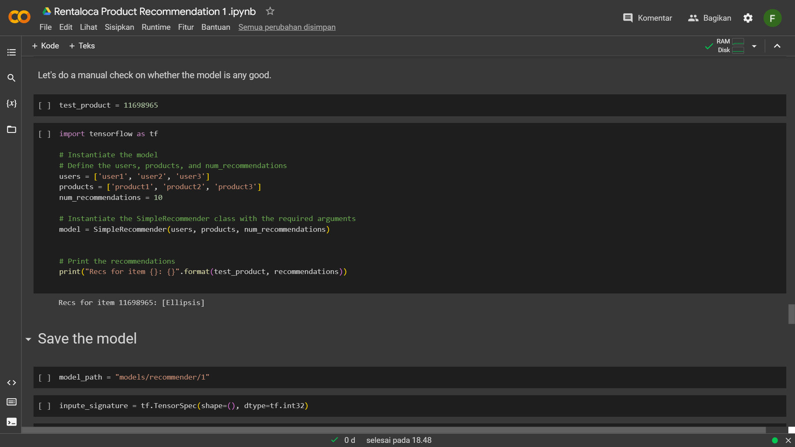The width and height of the screenshot is (795, 447).
Task: Open the Komentar comments panel
Action: click(647, 18)
